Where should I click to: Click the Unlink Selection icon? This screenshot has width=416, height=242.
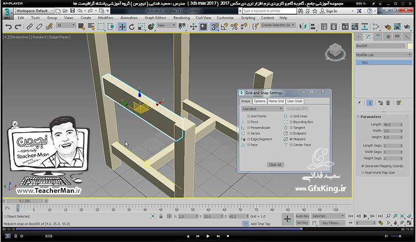click(x=40, y=26)
